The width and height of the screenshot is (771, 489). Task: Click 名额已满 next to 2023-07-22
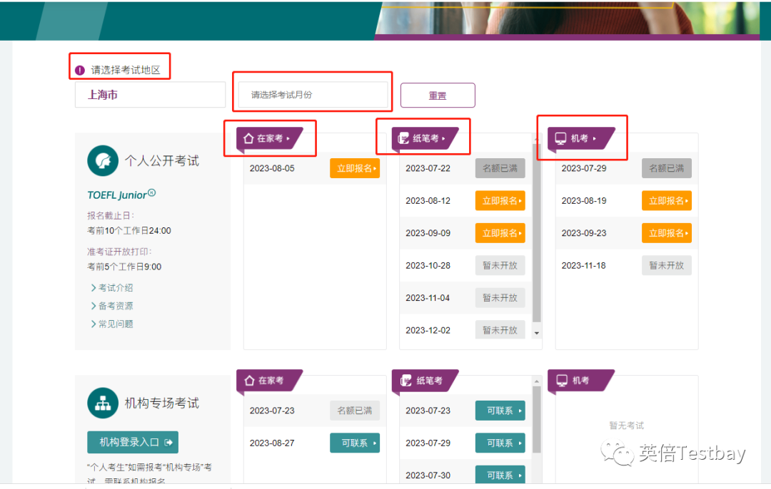point(500,168)
